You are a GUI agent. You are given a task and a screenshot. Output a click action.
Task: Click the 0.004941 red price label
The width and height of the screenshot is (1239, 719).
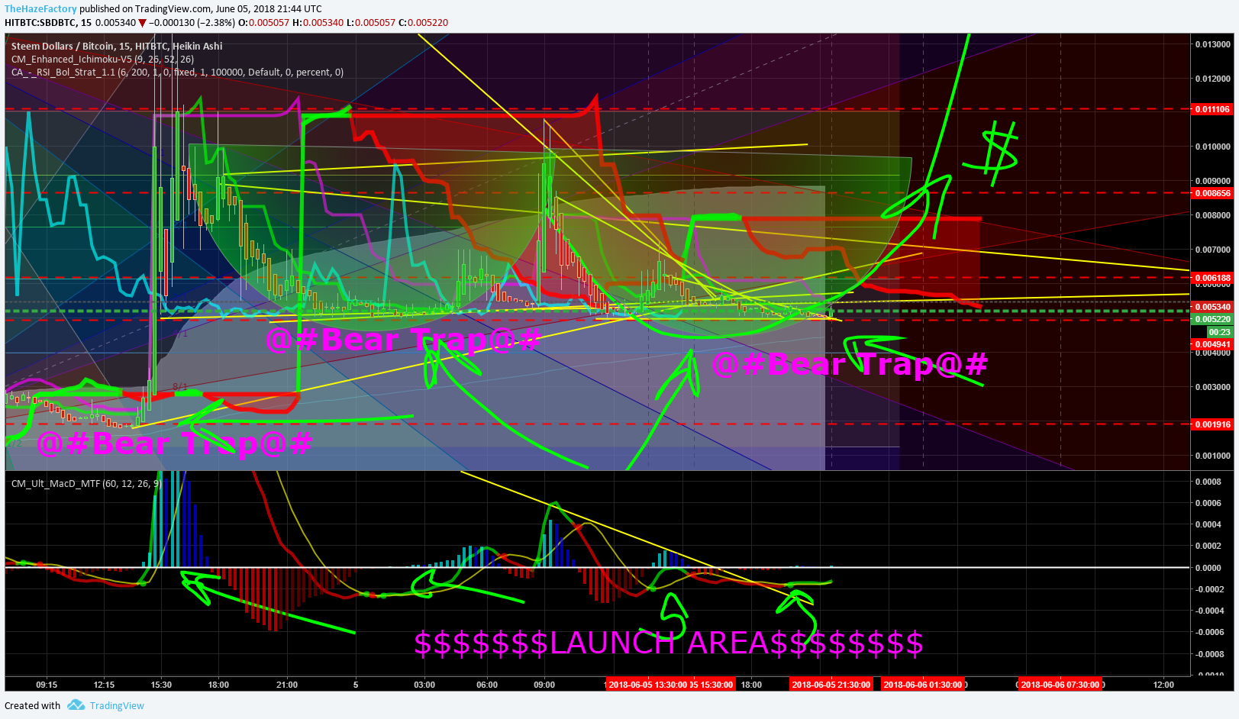(x=1212, y=344)
